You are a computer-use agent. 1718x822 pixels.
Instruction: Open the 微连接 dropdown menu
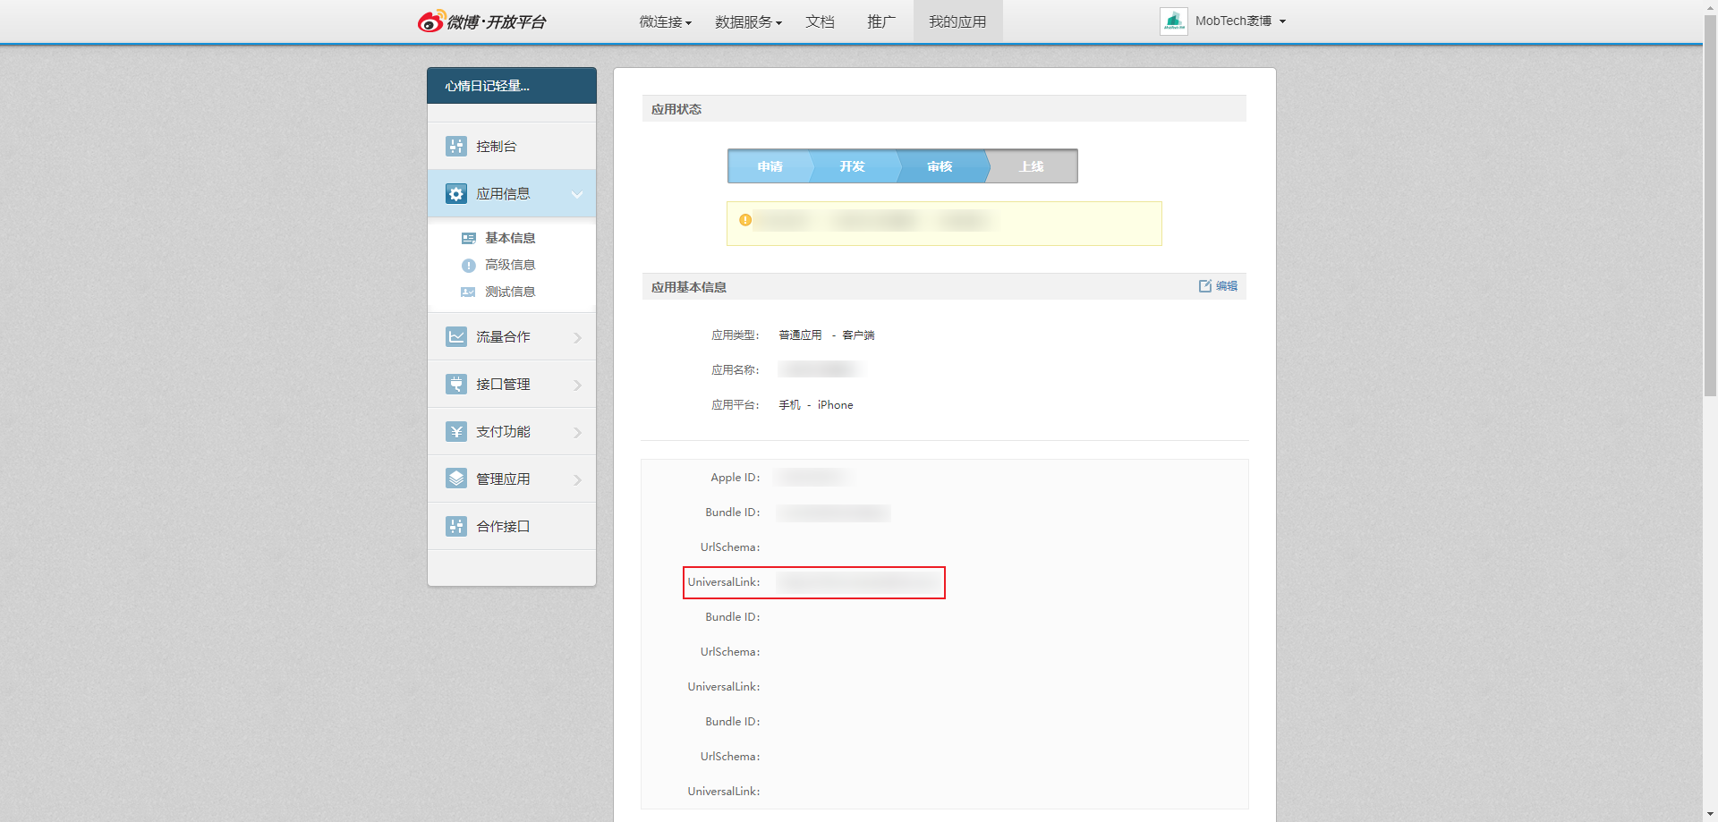click(x=665, y=21)
